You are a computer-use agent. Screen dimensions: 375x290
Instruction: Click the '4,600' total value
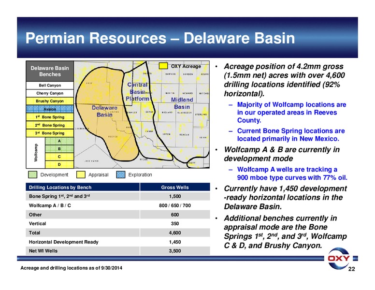175,233
